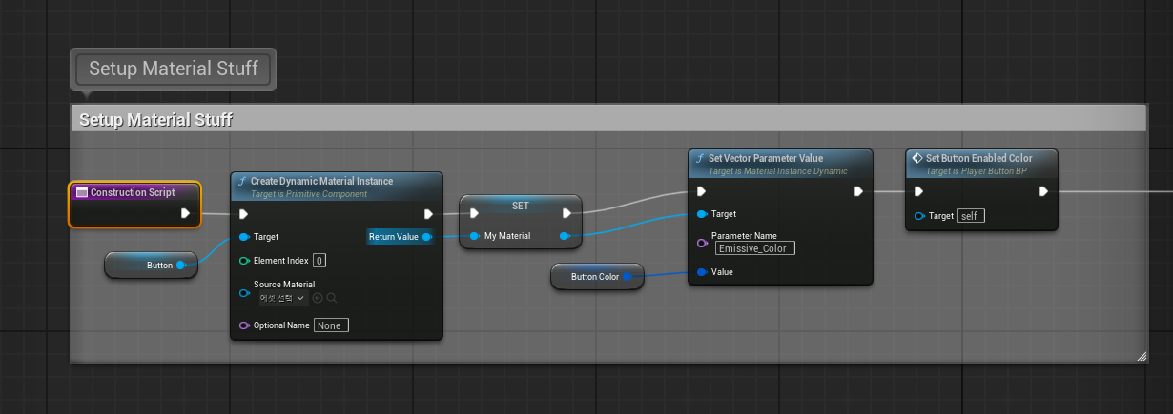
Task: Click the Construction Script node icon
Action: [82, 192]
